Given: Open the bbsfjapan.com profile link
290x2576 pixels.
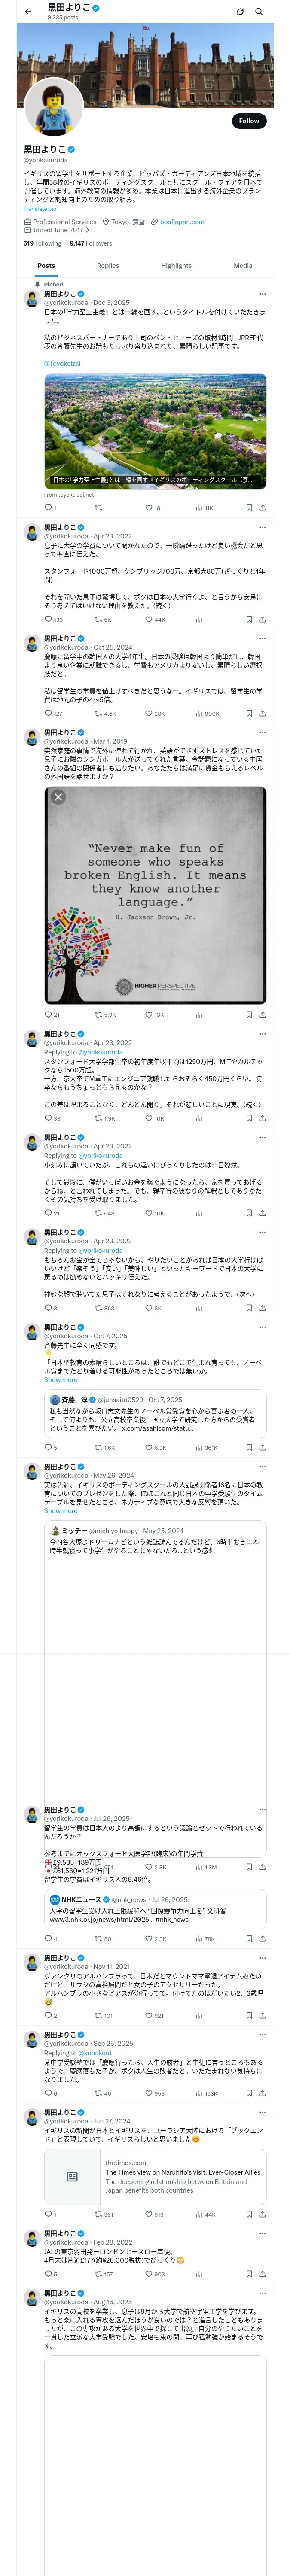Looking at the screenshot, I should point(182,222).
